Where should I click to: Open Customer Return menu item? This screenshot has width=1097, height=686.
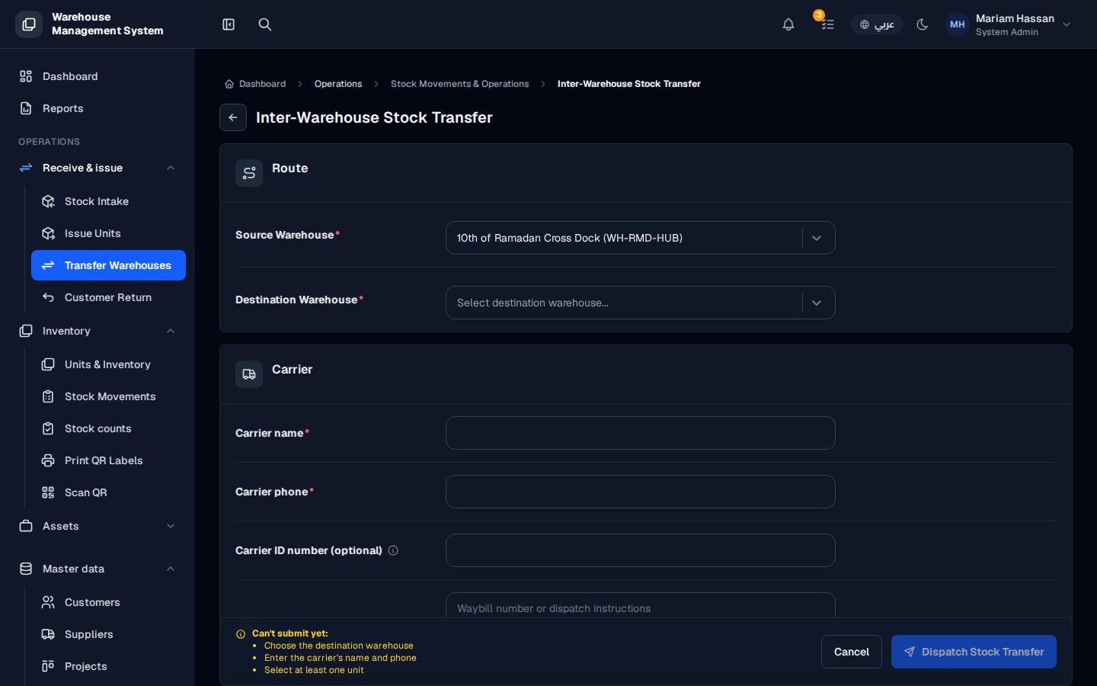108,297
